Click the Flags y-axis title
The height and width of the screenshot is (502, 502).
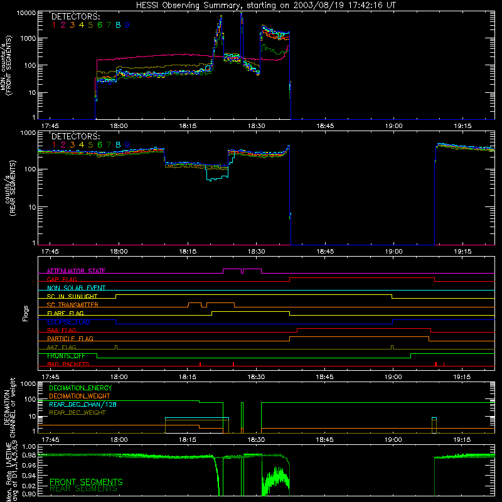[25, 313]
